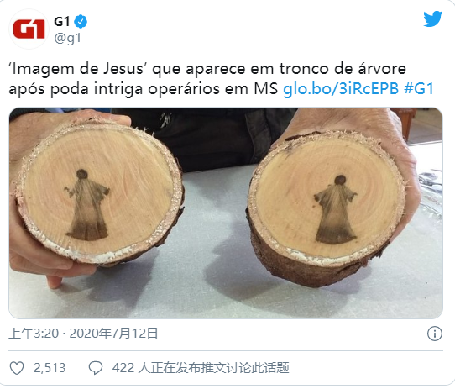Click the Twitter bird logo
Screen dimensions: 455x389
click(x=432, y=18)
